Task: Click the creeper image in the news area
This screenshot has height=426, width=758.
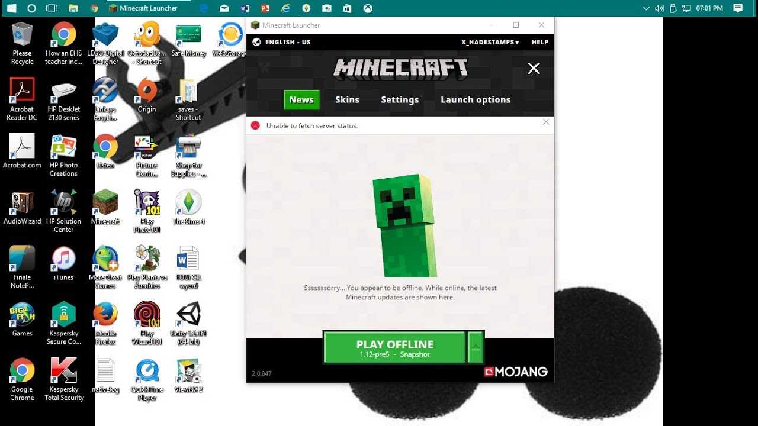Action: tap(405, 225)
